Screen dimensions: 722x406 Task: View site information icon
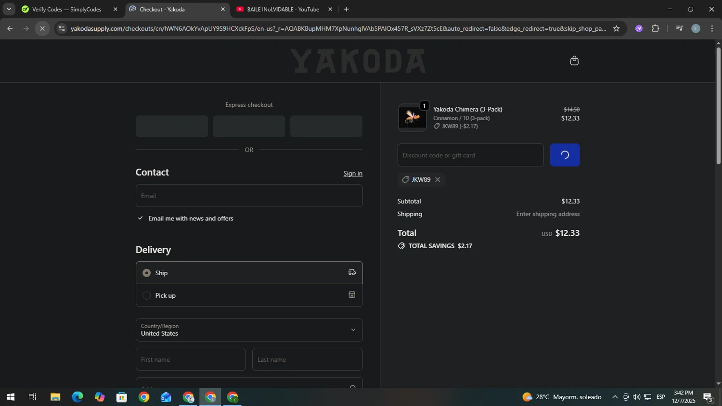click(62, 28)
